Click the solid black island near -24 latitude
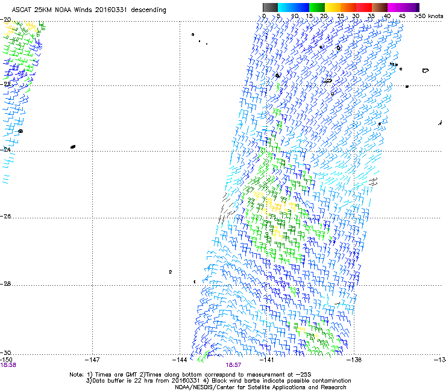 point(73,147)
